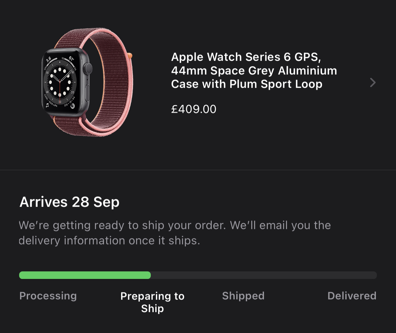Click the side button on the watch case
Viewport: 396px width, 333px height.
coord(88,94)
